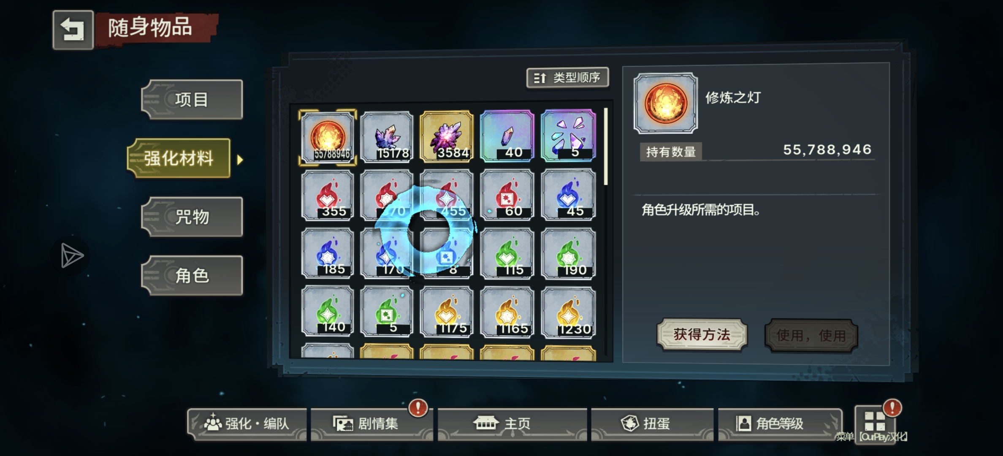Switch to the 项目 category tab
Screen dimensions: 1003x456
[x=192, y=100]
